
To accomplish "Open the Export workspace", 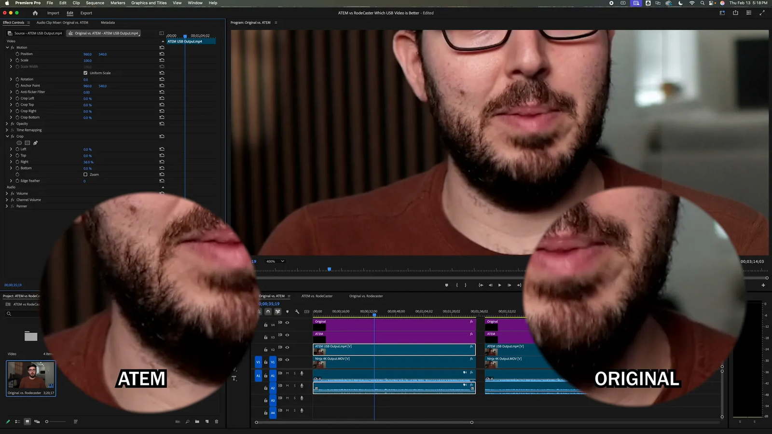I will click(x=86, y=13).
